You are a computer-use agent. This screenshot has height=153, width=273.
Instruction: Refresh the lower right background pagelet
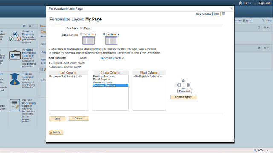tap(259, 48)
